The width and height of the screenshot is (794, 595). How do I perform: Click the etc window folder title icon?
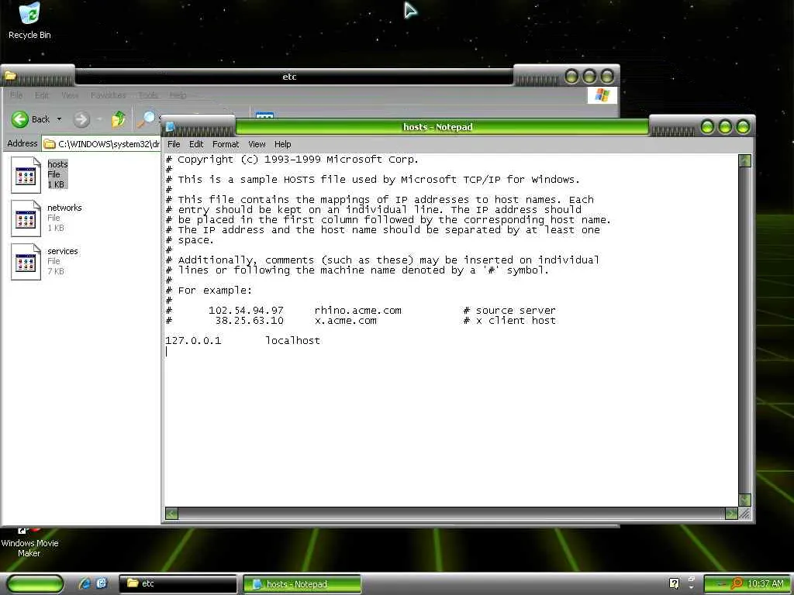pos(9,77)
